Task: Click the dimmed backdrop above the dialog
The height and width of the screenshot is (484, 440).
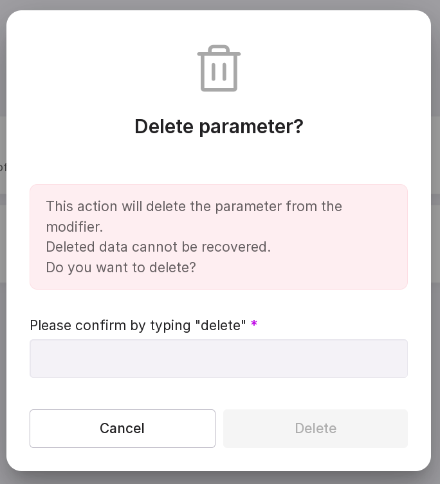Action: point(219,5)
